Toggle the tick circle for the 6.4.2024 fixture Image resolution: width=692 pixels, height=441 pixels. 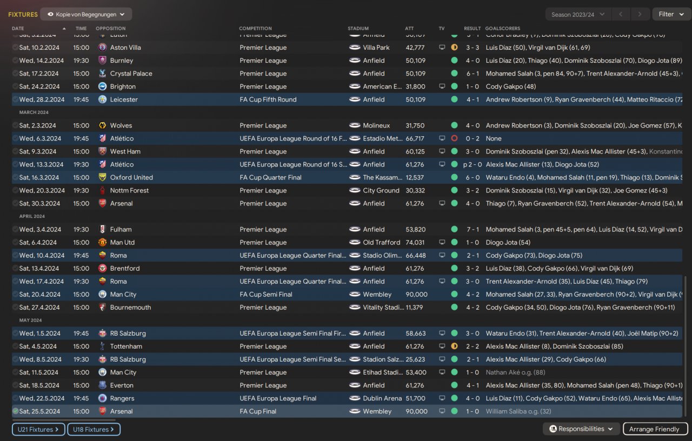pyautogui.click(x=15, y=242)
